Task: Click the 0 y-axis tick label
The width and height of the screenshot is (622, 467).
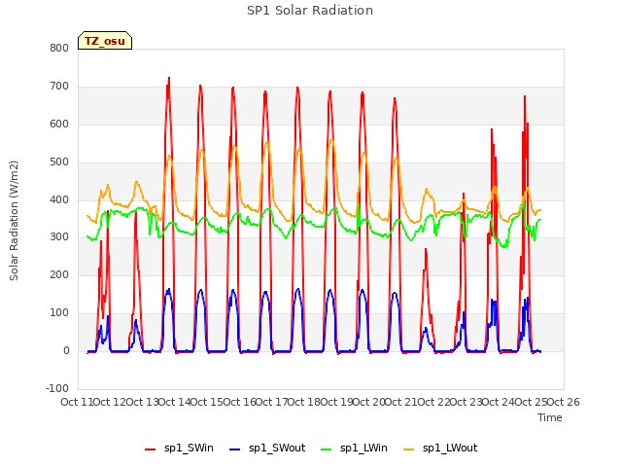Action: point(66,351)
